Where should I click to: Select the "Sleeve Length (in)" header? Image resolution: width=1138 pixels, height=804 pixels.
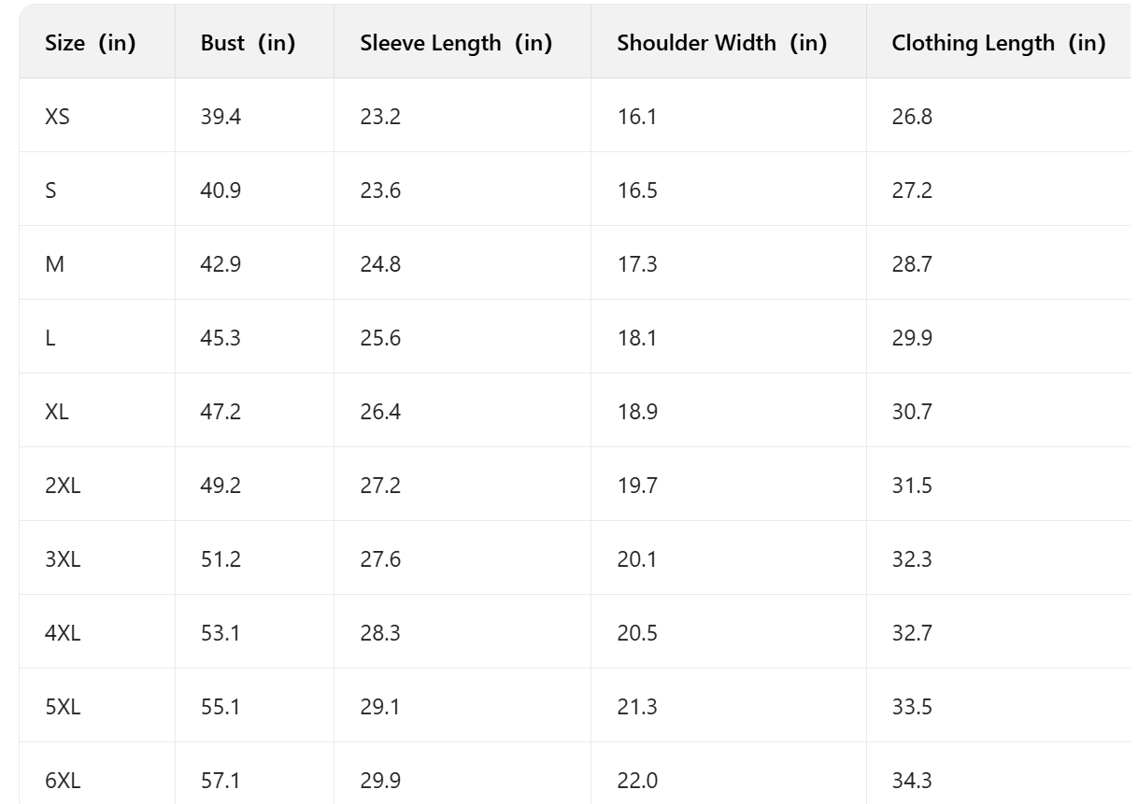[x=456, y=43]
